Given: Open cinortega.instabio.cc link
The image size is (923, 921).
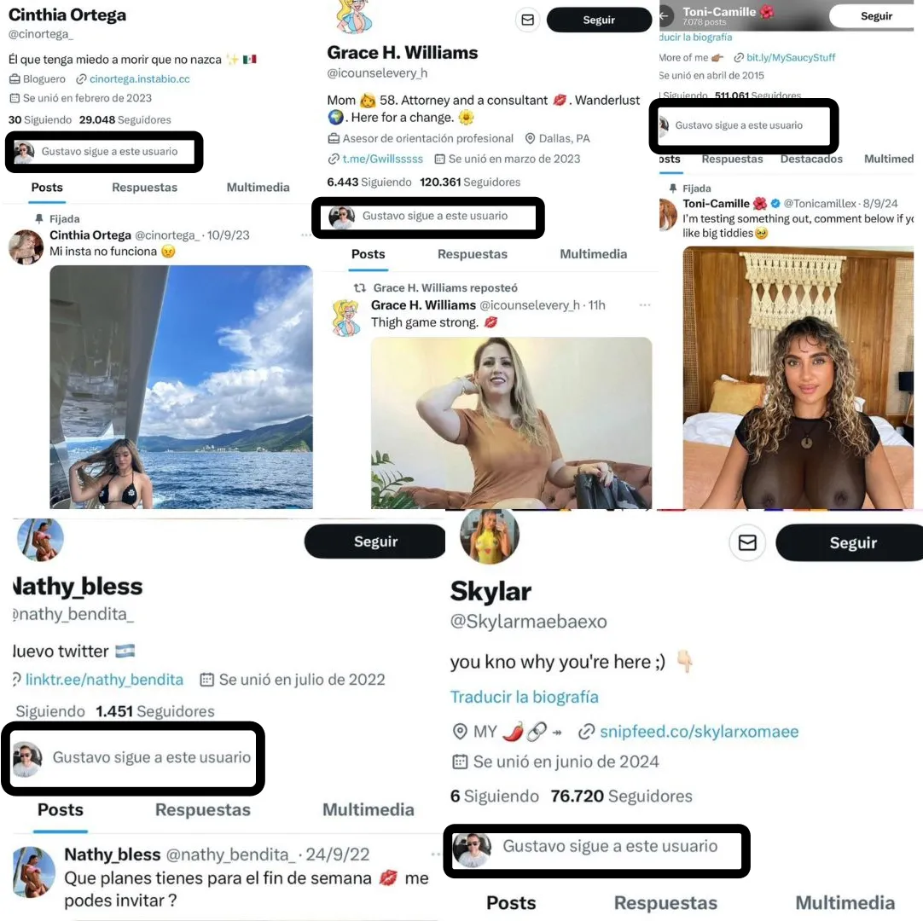Looking at the screenshot, I should coord(140,78).
